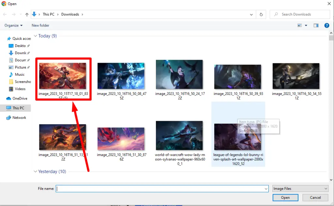Click the Open button
Screen dimensions: 334x206
pyautogui.click(x=285, y=198)
